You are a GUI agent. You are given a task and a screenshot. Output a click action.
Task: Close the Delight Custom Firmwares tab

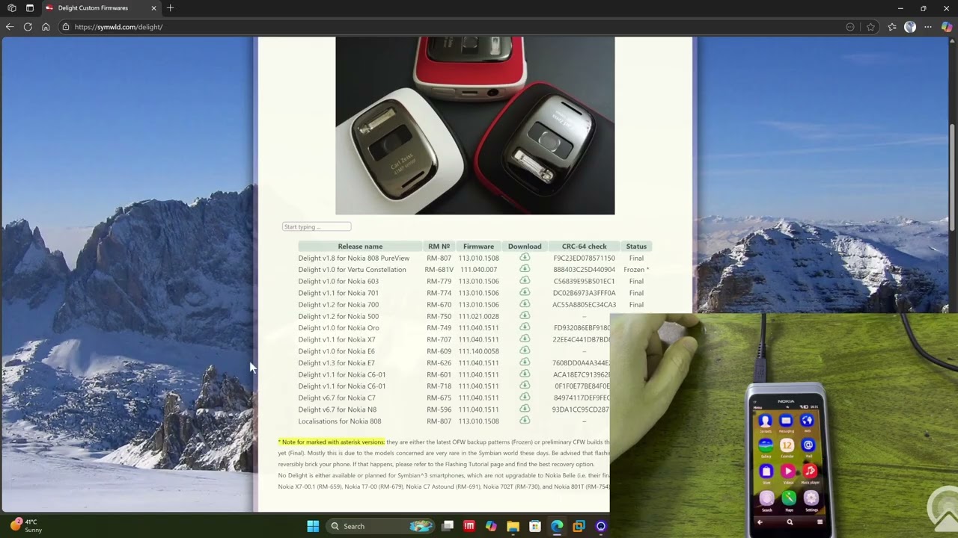click(x=153, y=7)
